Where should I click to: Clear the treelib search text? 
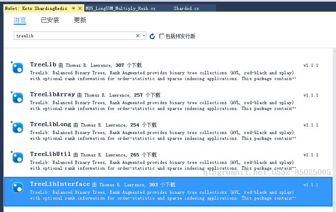(x=138, y=36)
